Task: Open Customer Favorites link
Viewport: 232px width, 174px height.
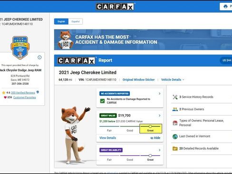Action: click(x=25, y=97)
